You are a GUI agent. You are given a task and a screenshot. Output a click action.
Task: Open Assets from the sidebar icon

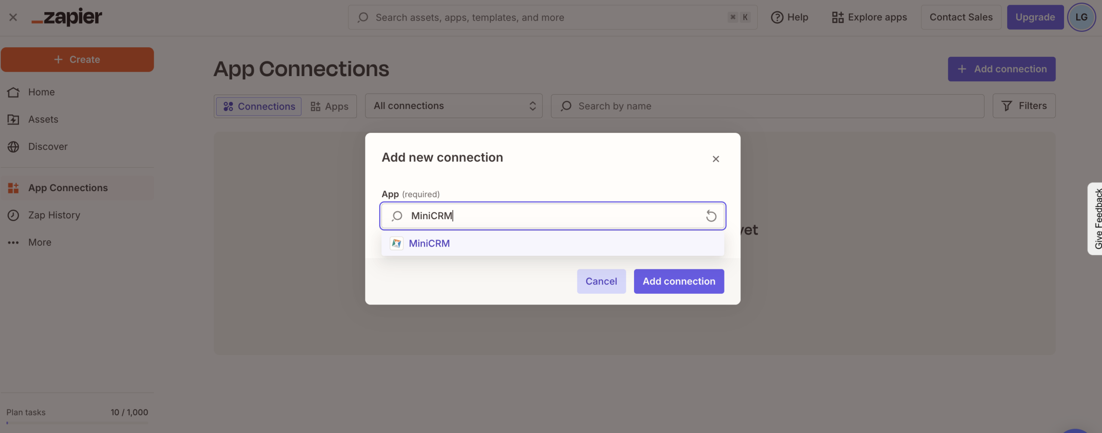(x=13, y=119)
